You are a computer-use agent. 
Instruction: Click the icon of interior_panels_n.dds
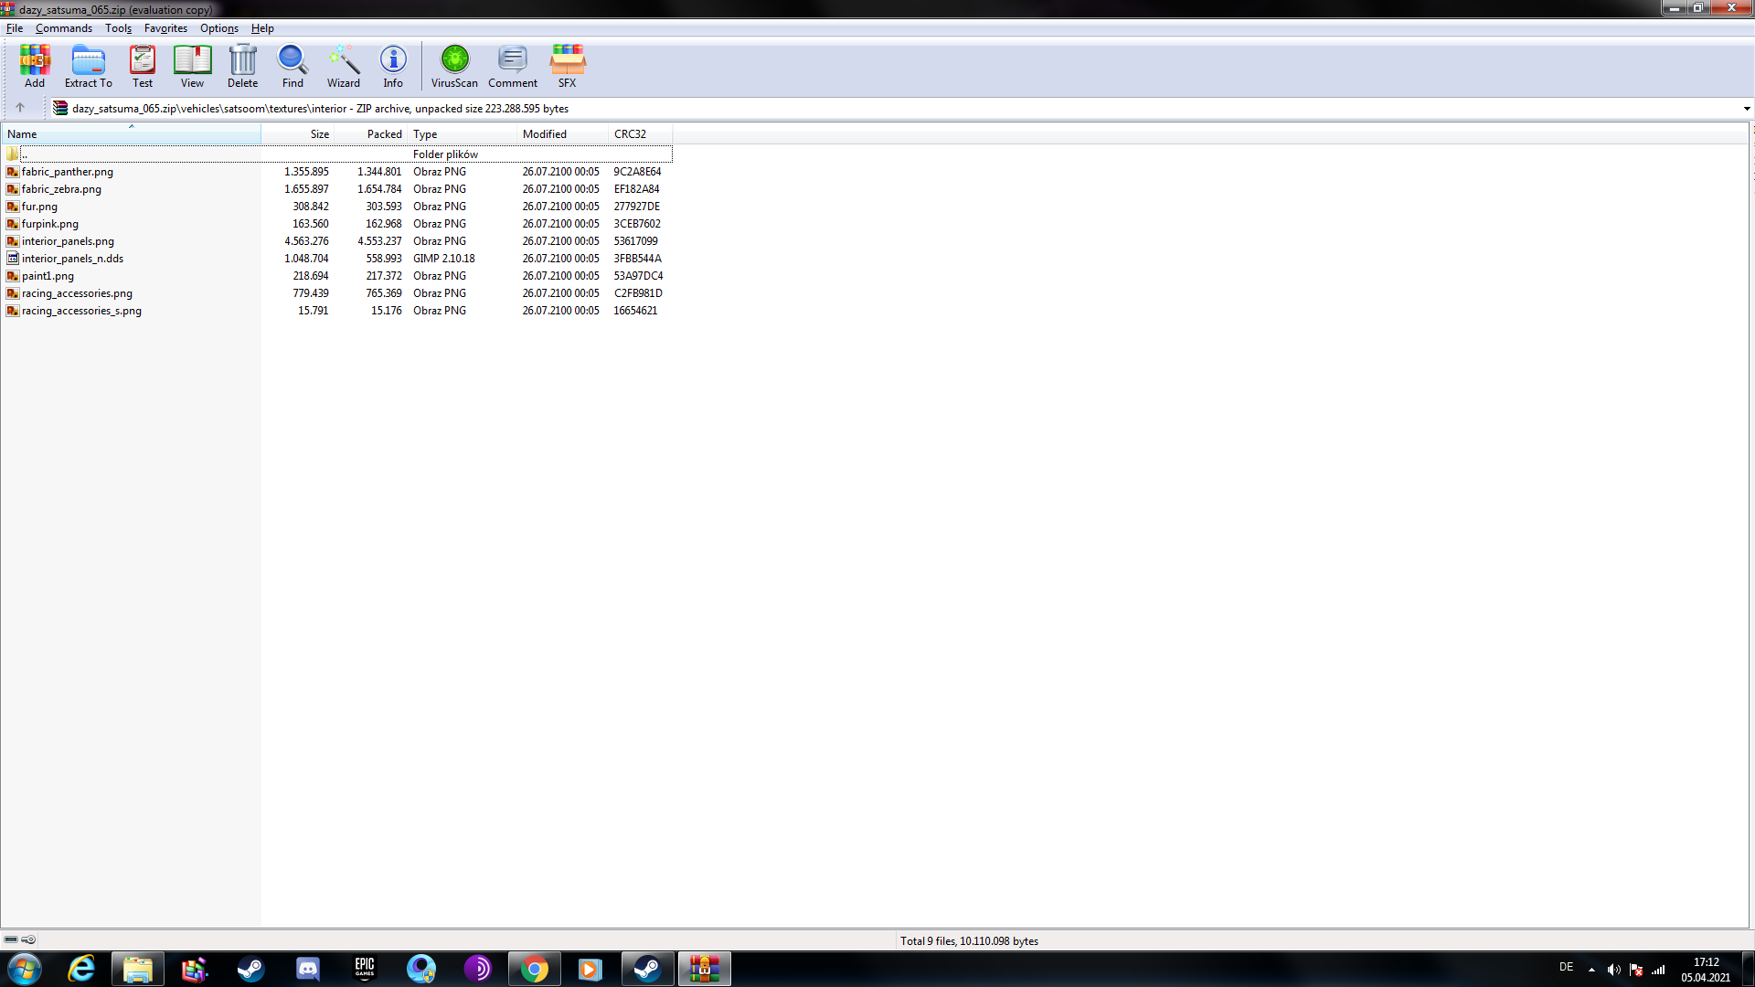point(13,259)
